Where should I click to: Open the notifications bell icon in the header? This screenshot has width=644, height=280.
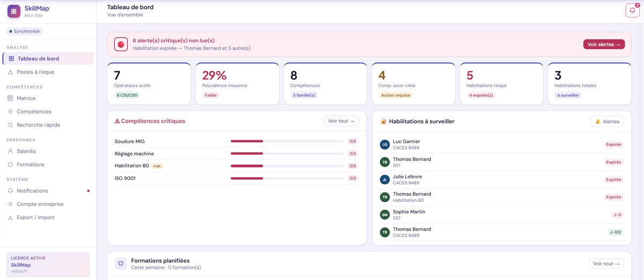[x=633, y=11]
